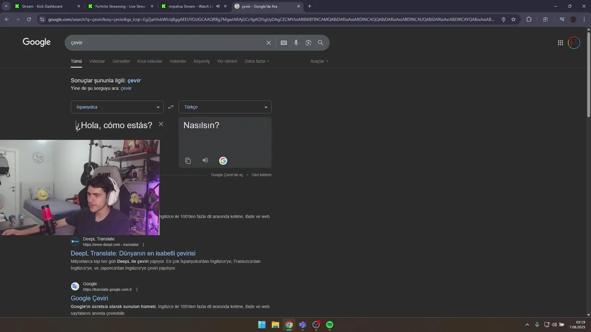Reload the current page
The image size is (591, 332).
coord(29,19)
